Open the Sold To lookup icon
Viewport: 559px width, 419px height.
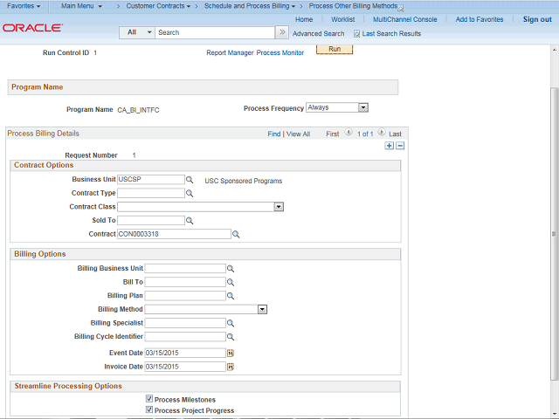pyautogui.click(x=190, y=221)
